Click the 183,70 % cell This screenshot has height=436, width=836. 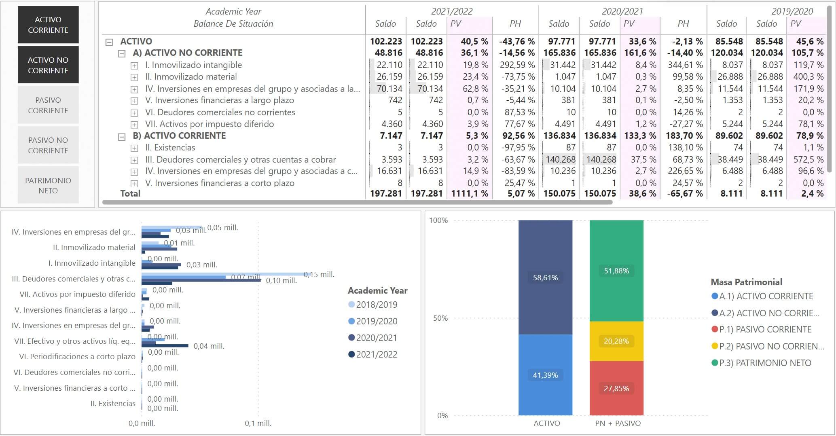[684, 135]
